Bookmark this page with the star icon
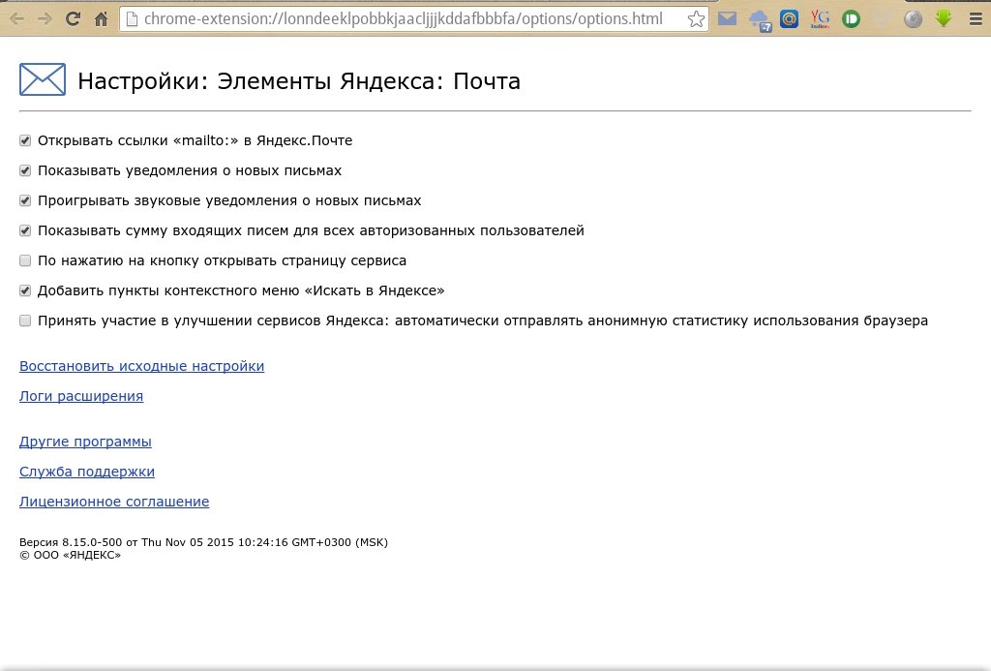Screen dimensions: 991x671 point(696,19)
